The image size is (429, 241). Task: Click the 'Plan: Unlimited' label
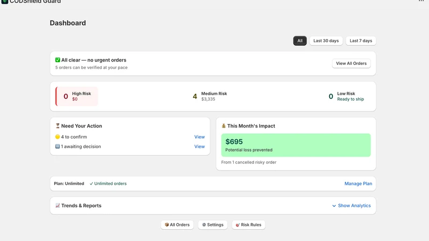[x=69, y=184]
